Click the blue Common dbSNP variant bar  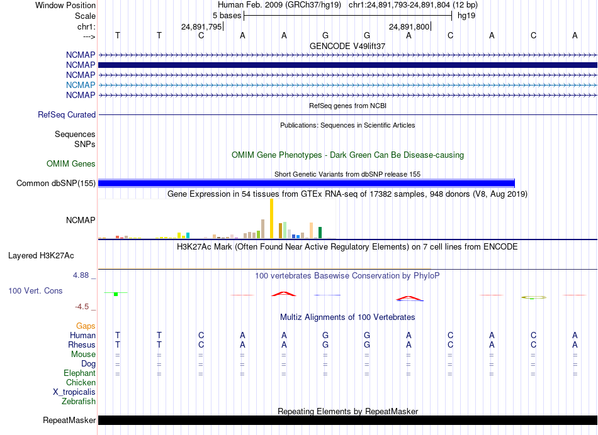[307, 183]
